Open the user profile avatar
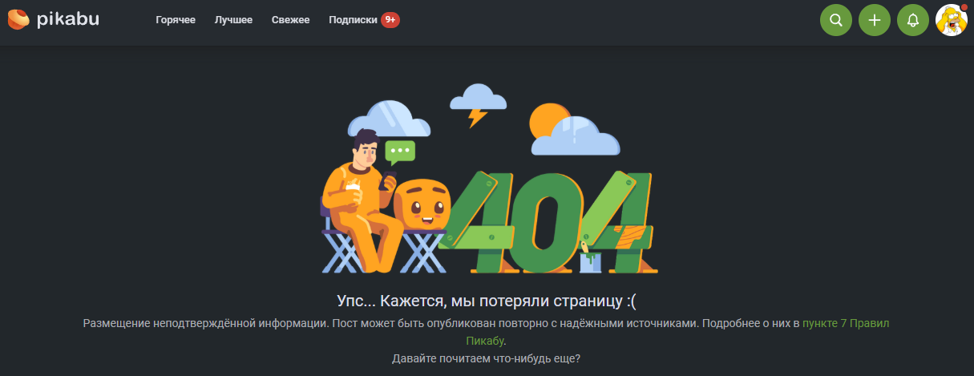Image resolution: width=974 pixels, height=376 pixels. pos(952,20)
